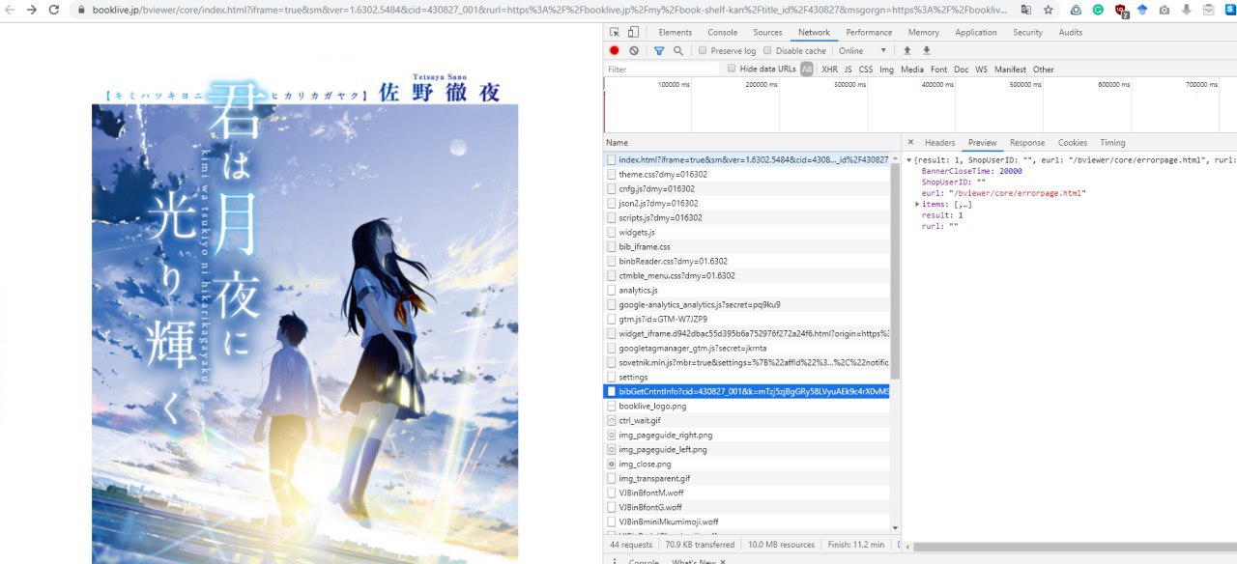Stop recording network log with red button

coord(615,50)
